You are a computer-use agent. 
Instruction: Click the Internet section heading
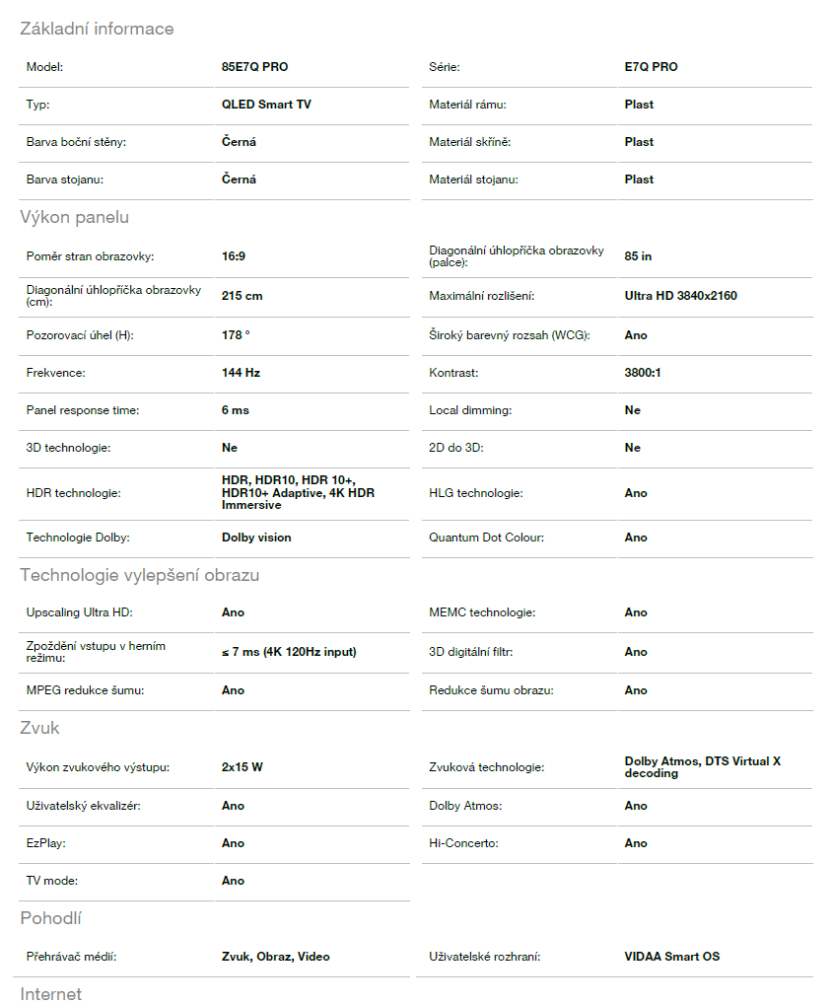[50, 993]
